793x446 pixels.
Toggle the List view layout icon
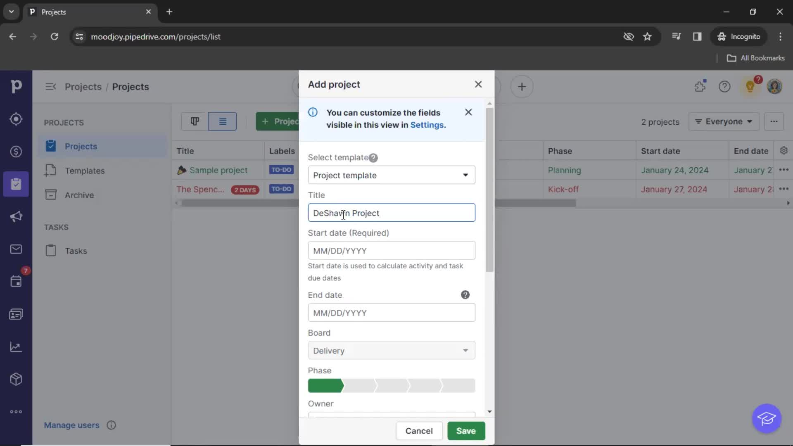tap(223, 121)
